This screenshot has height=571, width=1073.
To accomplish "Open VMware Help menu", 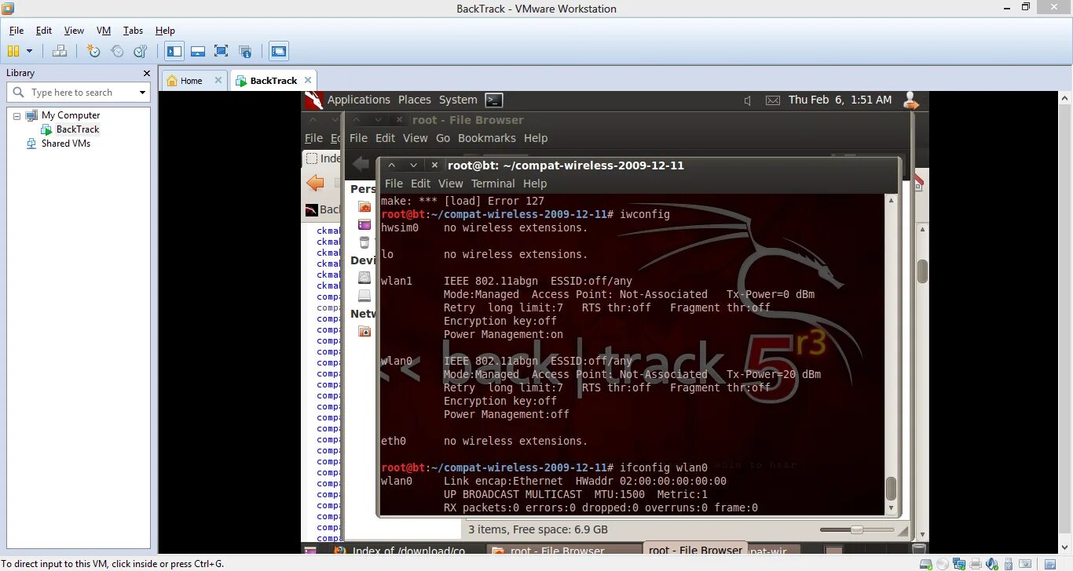I will 165,31.
